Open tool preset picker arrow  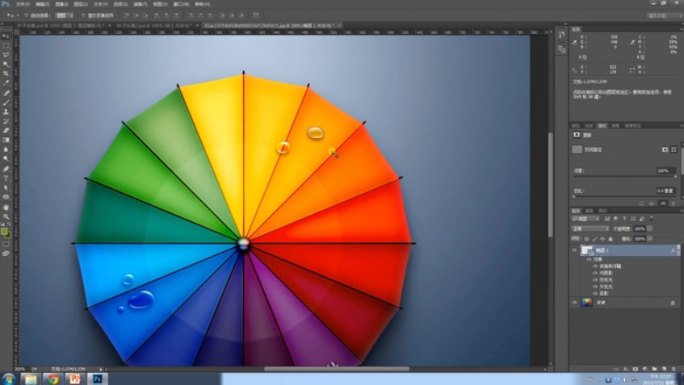click(18, 15)
